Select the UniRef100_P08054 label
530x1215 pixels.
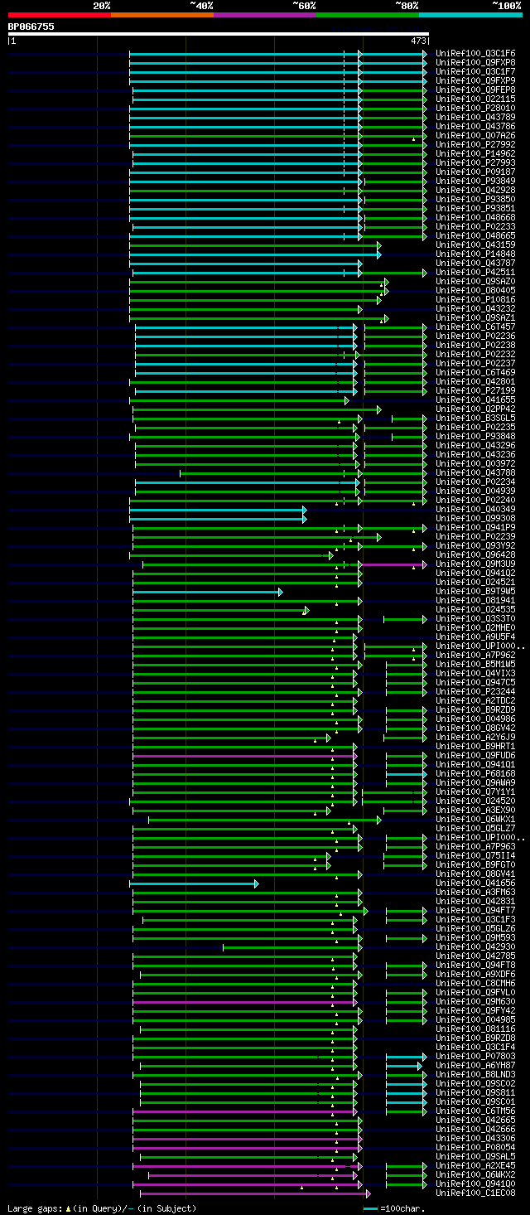475,1147
